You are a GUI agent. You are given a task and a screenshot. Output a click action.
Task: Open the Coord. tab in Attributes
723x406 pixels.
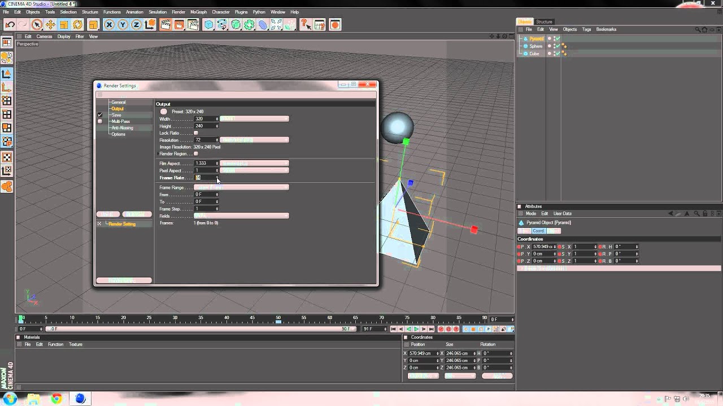pos(538,231)
